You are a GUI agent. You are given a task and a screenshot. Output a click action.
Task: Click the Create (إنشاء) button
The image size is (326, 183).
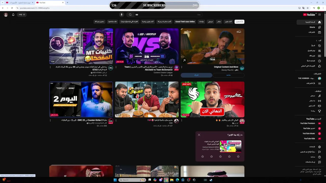pyautogui.click(x=22, y=15)
